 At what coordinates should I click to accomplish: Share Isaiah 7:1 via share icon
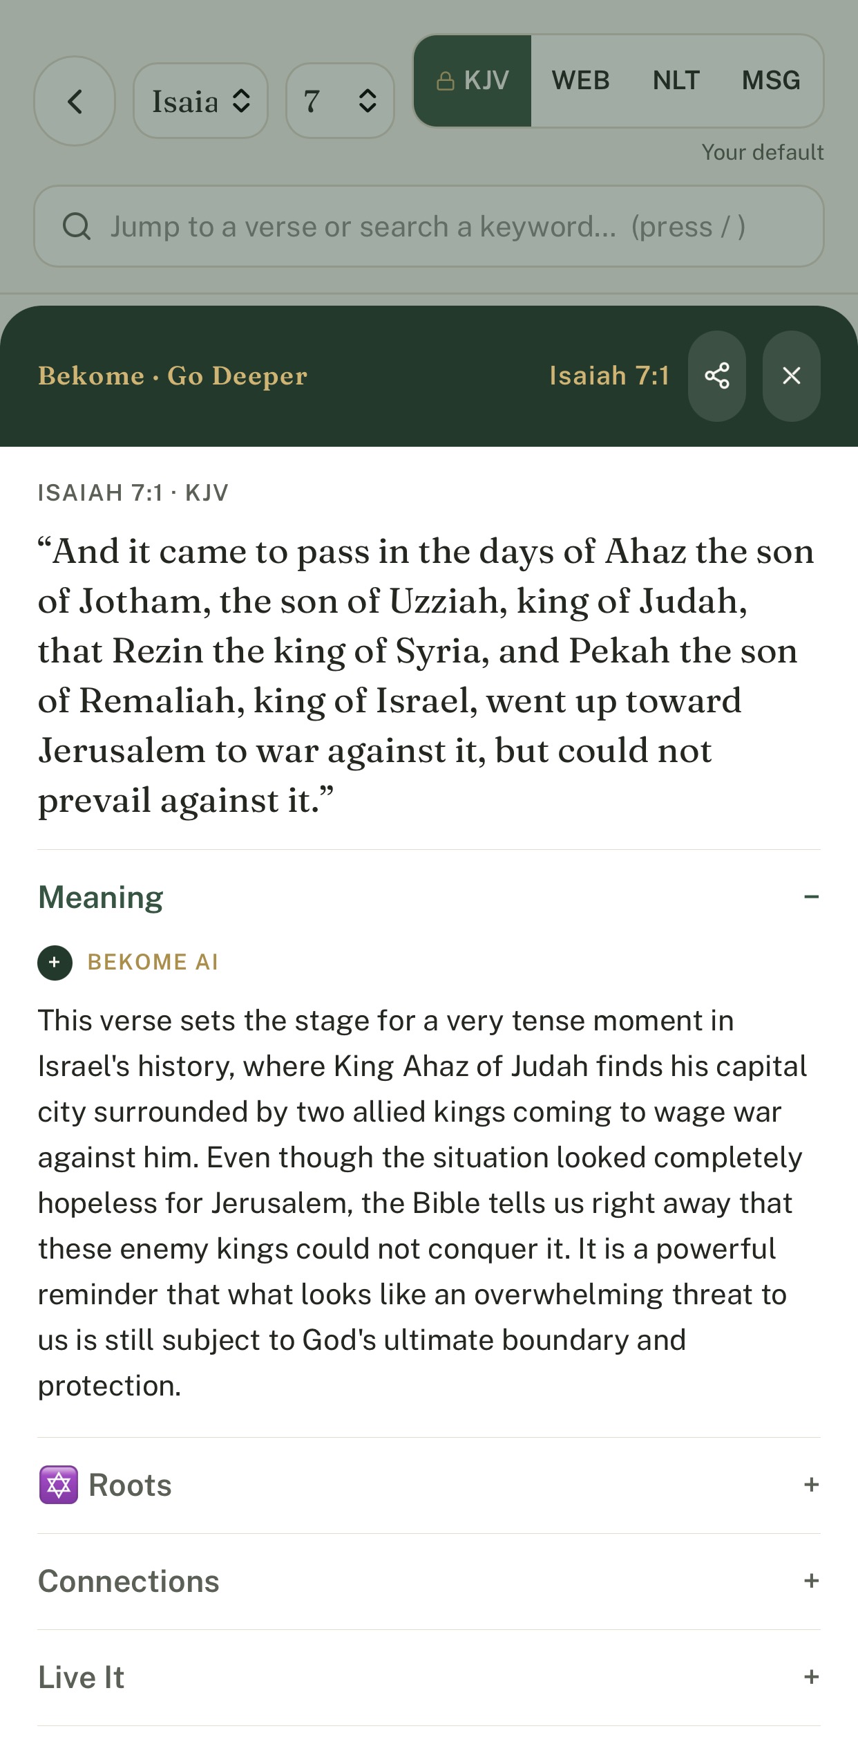pos(717,376)
